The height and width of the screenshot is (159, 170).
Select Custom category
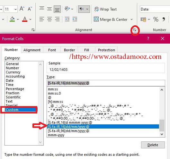[x=20, y=110]
